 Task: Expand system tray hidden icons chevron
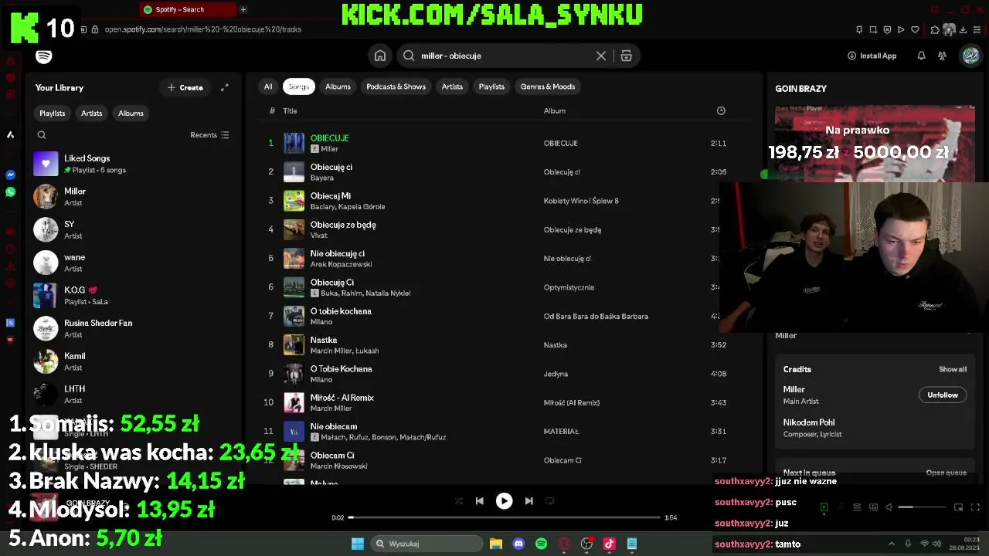tap(891, 544)
